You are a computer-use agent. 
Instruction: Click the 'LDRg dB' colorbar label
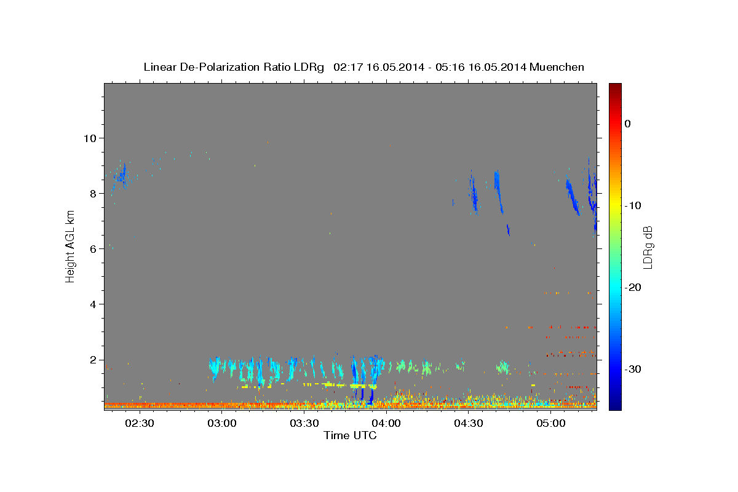(648, 247)
